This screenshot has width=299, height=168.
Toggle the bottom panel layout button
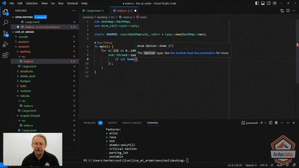click(x=263, y=3)
